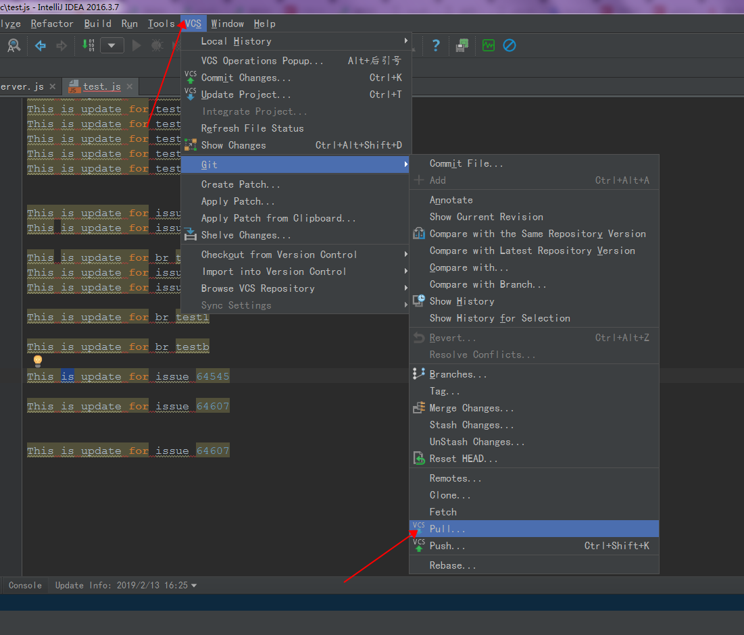Choose Compare with Branch
The height and width of the screenshot is (635, 744).
[x=535, y=284]
